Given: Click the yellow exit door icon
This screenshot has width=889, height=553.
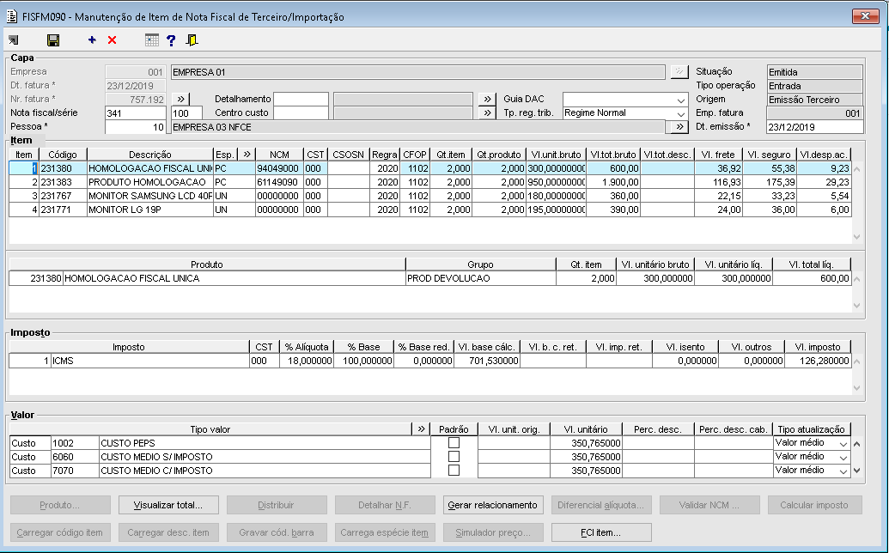Looking at the screenshot, I should pyautogui.click(x=192, y=40).
